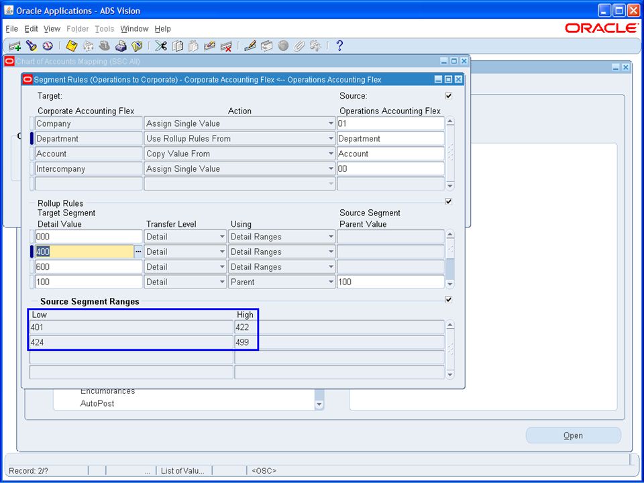Click the Copy toolbar icon
The image size is (644, 483).
tap(177, 46)
